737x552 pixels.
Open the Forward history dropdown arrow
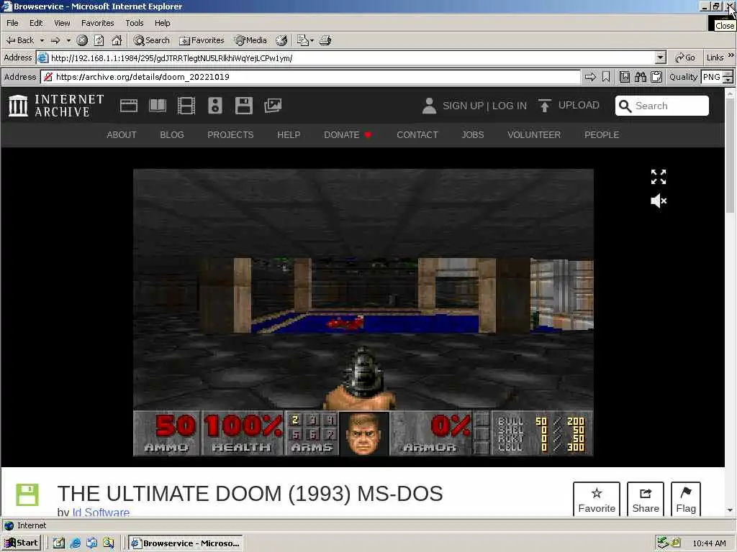68,40
